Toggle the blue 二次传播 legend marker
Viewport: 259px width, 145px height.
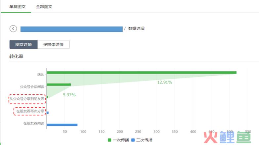(133, 140)
